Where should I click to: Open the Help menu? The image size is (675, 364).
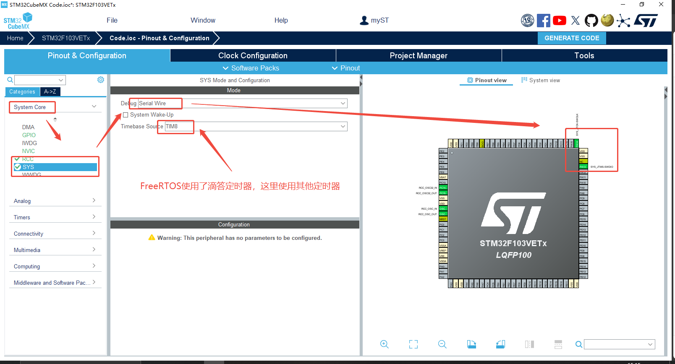pos(281,20)
